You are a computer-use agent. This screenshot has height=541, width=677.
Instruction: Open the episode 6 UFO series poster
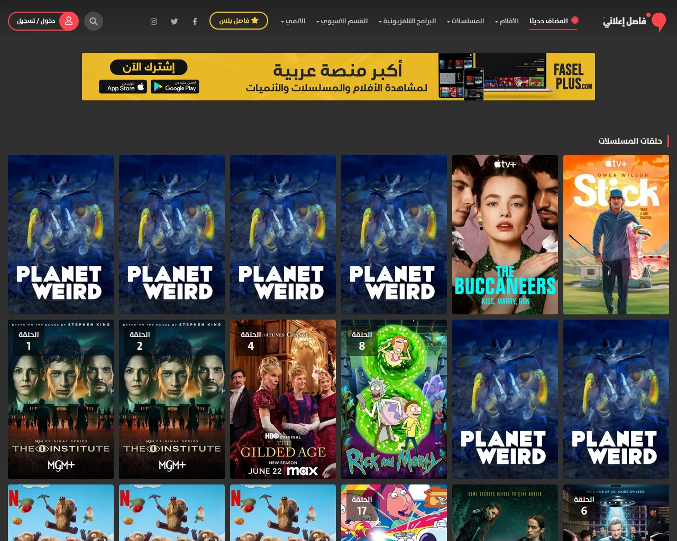click(616, 512)
